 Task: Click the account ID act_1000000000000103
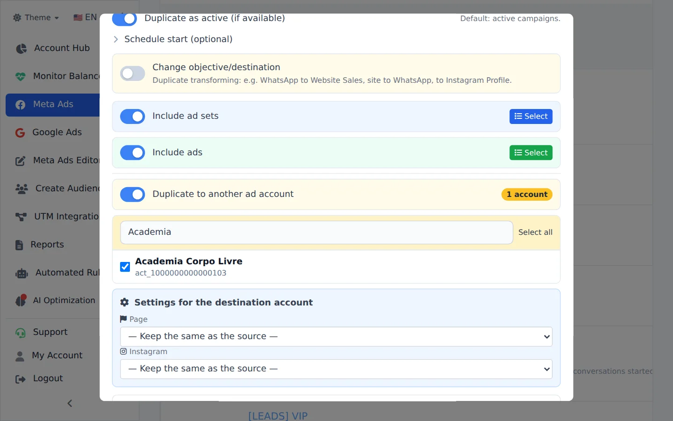[181, 273]
